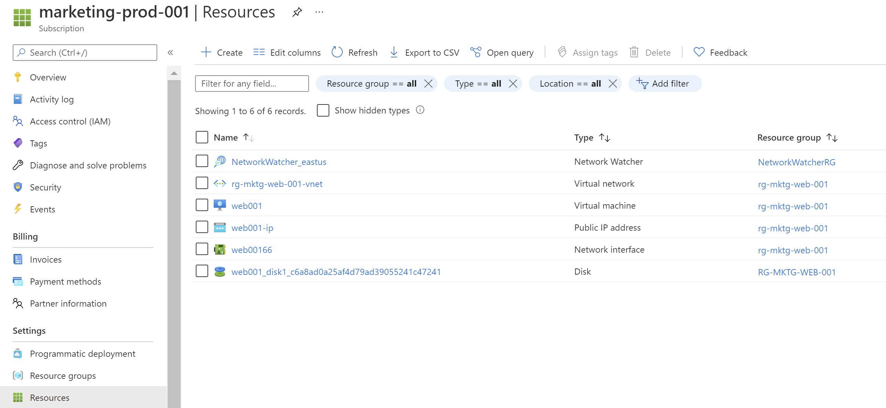Open Access control (IAM) menu item
The height and width of the screenshot is (408, 886).
(70, 121)
